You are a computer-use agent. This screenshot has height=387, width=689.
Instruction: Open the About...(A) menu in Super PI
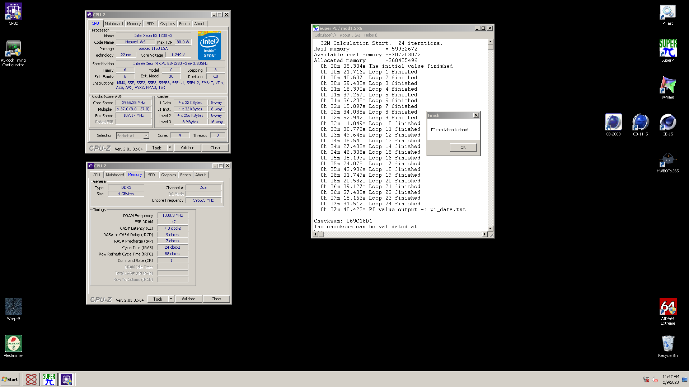350,35
